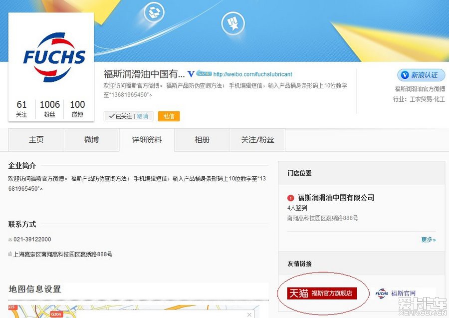This screenshot has width=449, height=318.
Task: Switch to the 主页 tab
Action: pyautogui.click(x=36, y=140)
